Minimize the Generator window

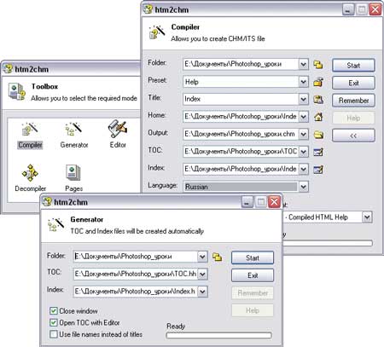click(247, 202)
